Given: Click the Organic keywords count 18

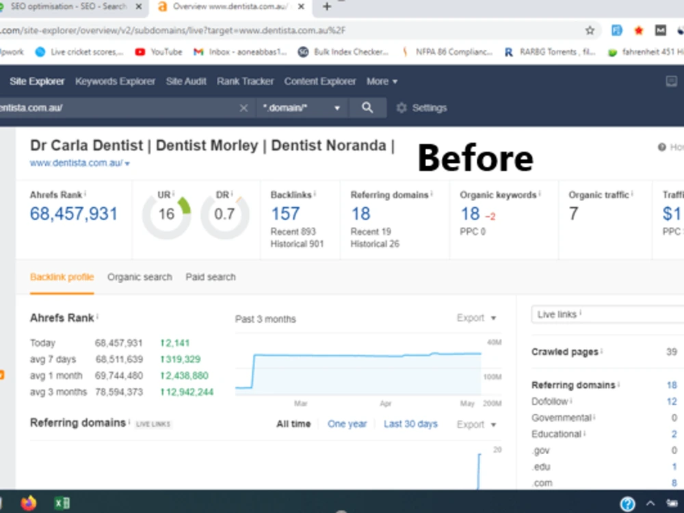Looking at the screenshot, I should click(471, 213).
